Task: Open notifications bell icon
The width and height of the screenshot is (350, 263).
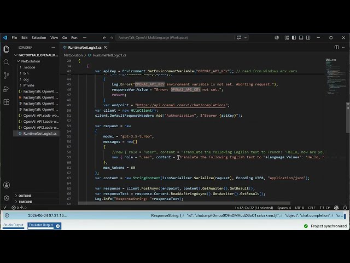Action: point(345,208)
